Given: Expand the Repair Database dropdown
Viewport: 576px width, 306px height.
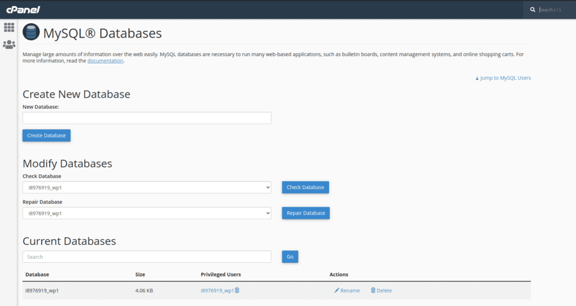Looking at the screenshot, I should pos(147,213).
